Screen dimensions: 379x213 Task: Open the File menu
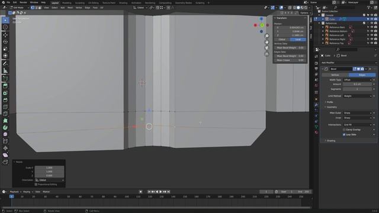pos(8,2)
